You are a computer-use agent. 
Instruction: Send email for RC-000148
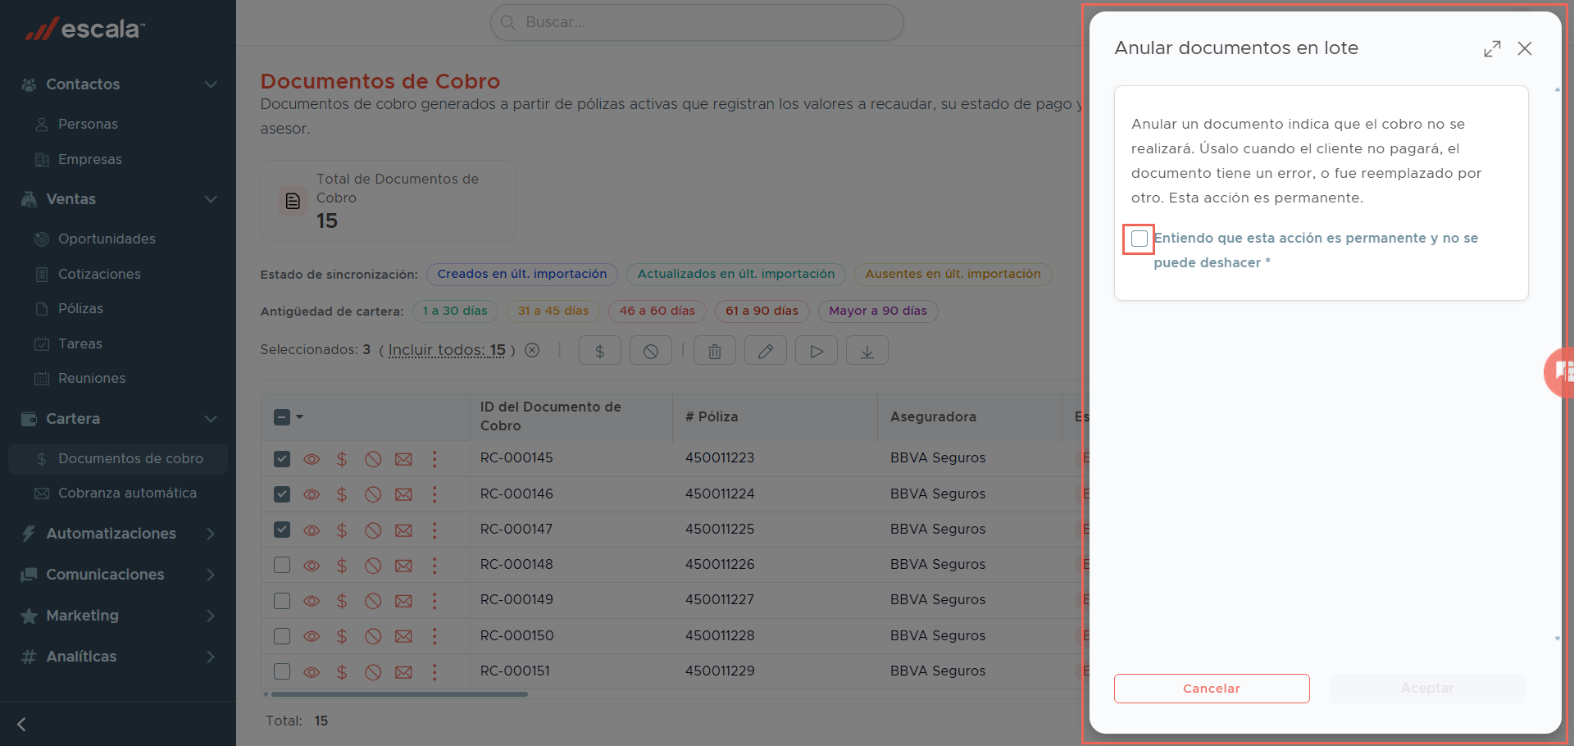coord(403,566)
